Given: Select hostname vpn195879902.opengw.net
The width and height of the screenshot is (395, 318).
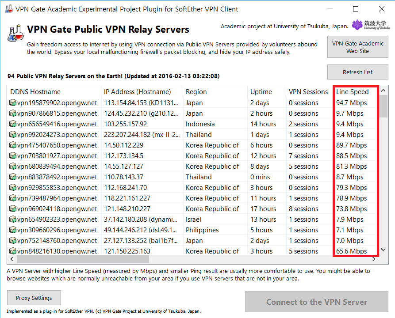Looking at the screenshot, I should pyautogui.click(x=57, y=102).
